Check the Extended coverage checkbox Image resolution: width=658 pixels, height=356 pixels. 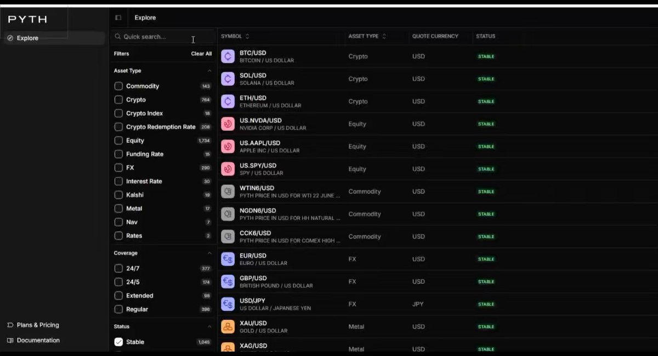(x=118, y=296)
